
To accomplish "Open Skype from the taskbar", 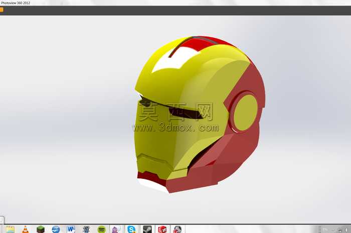I will (131, 229).
